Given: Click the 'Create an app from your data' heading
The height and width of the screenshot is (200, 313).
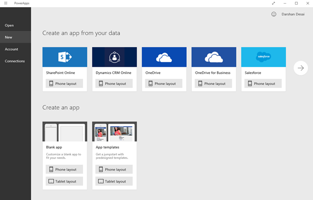Looking at the screenshot, I should pyautogui.click(x=81, y=33).
